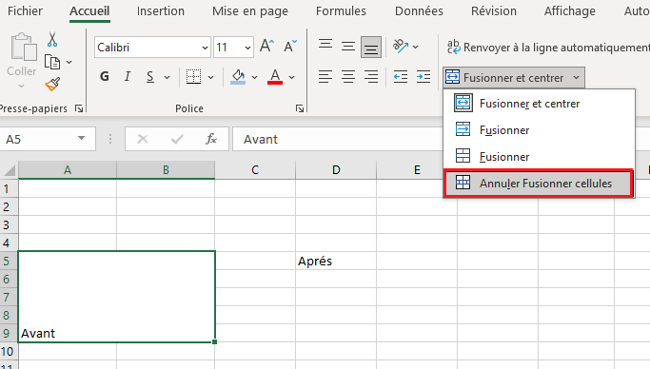Open the Coller dropdown arrow

click(22, 87)
